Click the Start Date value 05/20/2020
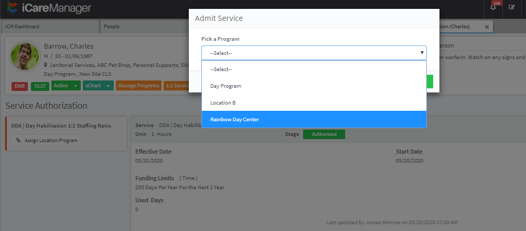This screenshot has height=231, width=526. click(x=410, y=161)
